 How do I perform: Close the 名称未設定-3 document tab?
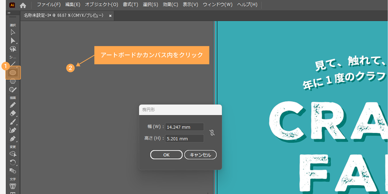[x=110, y=16]
